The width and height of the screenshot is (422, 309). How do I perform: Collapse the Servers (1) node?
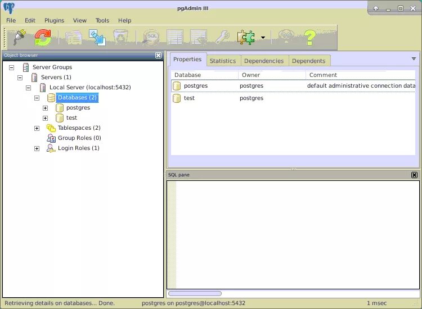(20, 78)
